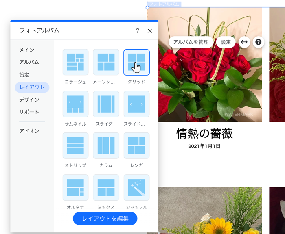Click the stretch double-arrow icon
Screen dimensions: 285x234
pyautogui.click(x=243, y=42)
